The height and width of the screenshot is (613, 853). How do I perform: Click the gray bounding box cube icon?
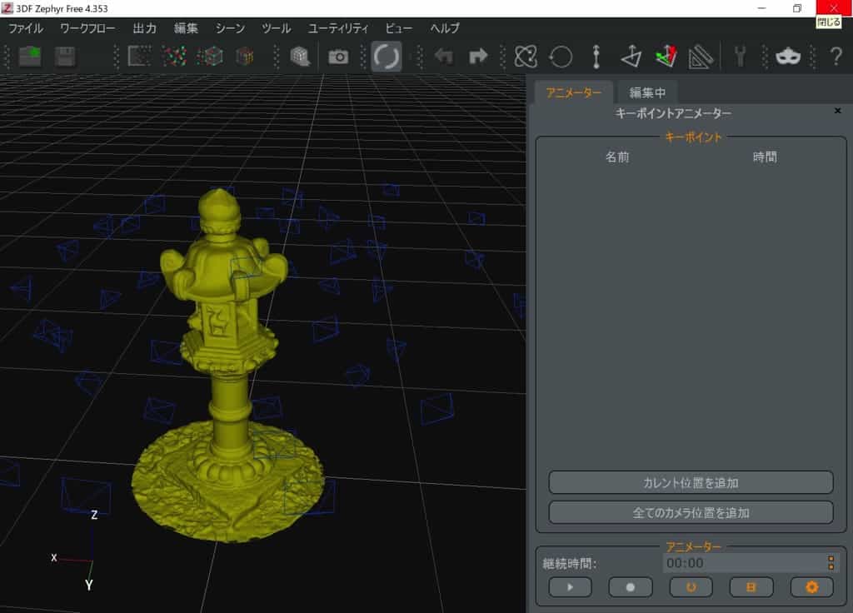point(300,56)
